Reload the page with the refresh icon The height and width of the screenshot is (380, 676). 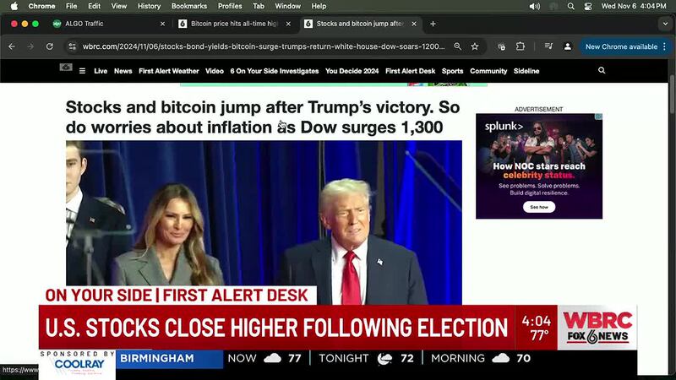pos(50,46)
